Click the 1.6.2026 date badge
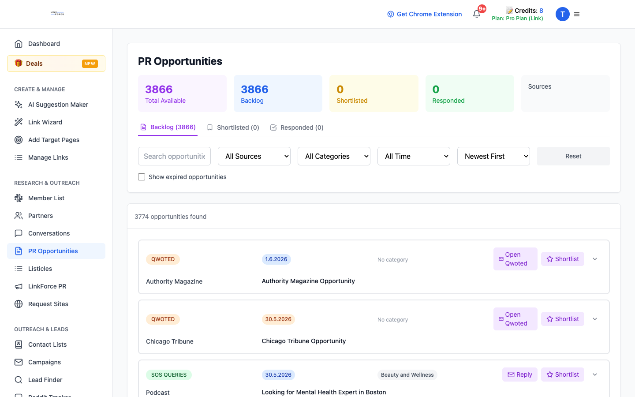Image resolution: width=635 pixels, height=397 pixels. click(276, 259)
